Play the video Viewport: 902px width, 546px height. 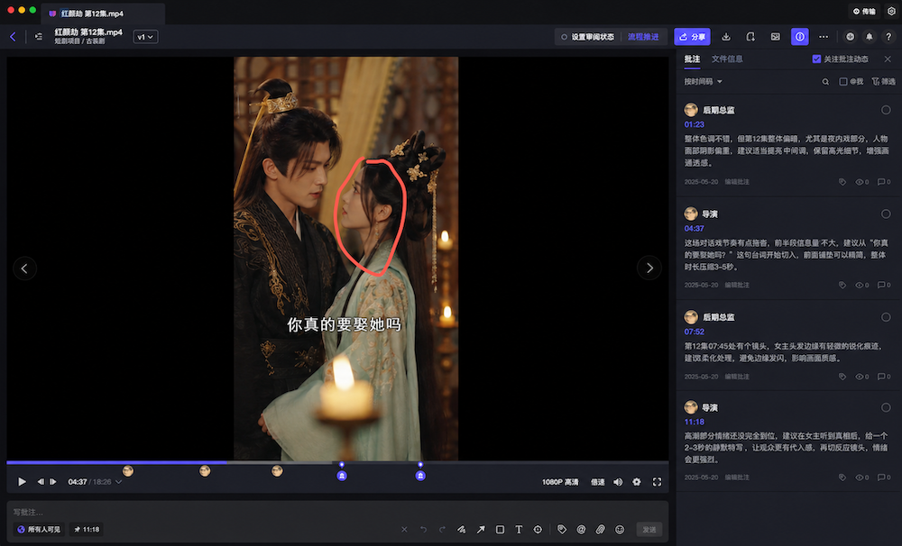(x=22, y=482)
